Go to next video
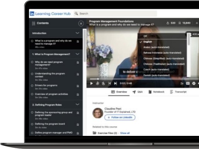 (x=116, y=83)
